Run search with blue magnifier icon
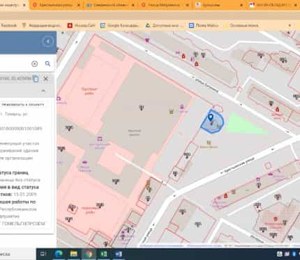The height and width of the screenshot is (260, 300). pyautogui.click(x=47, y=63)
